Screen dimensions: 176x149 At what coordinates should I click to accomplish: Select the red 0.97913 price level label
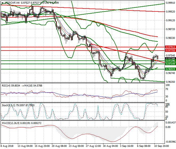170,47
